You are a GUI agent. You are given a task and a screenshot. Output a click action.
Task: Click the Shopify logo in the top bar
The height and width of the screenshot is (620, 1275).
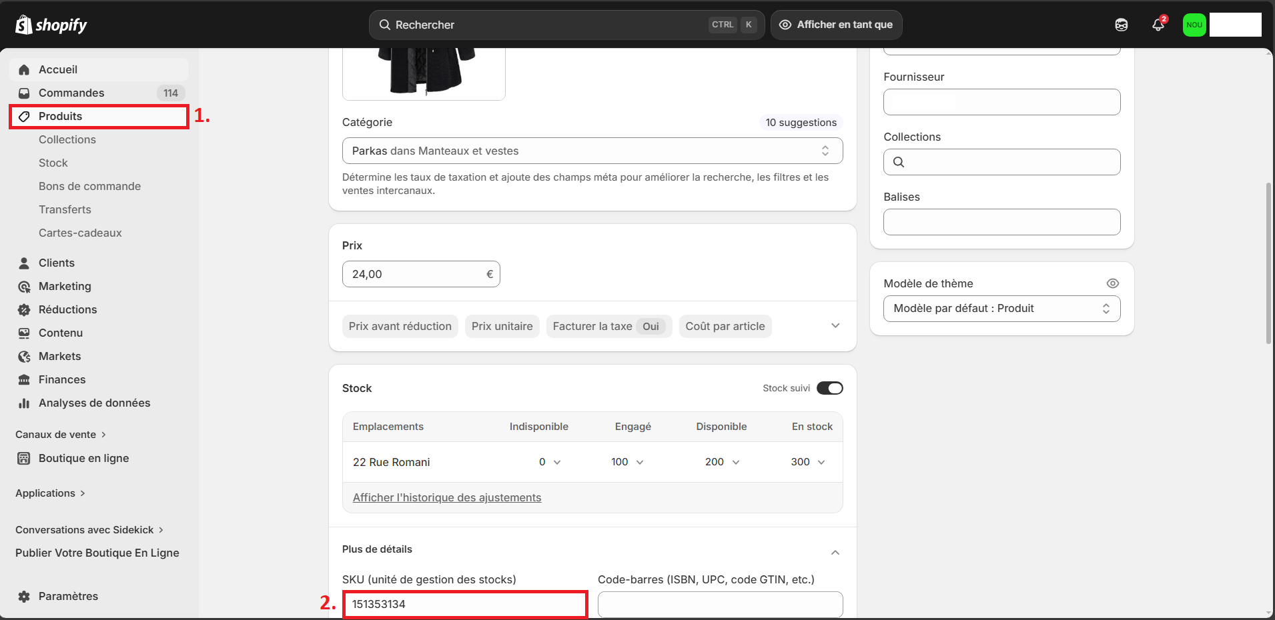pyautogui.click(x=51, y=25)
